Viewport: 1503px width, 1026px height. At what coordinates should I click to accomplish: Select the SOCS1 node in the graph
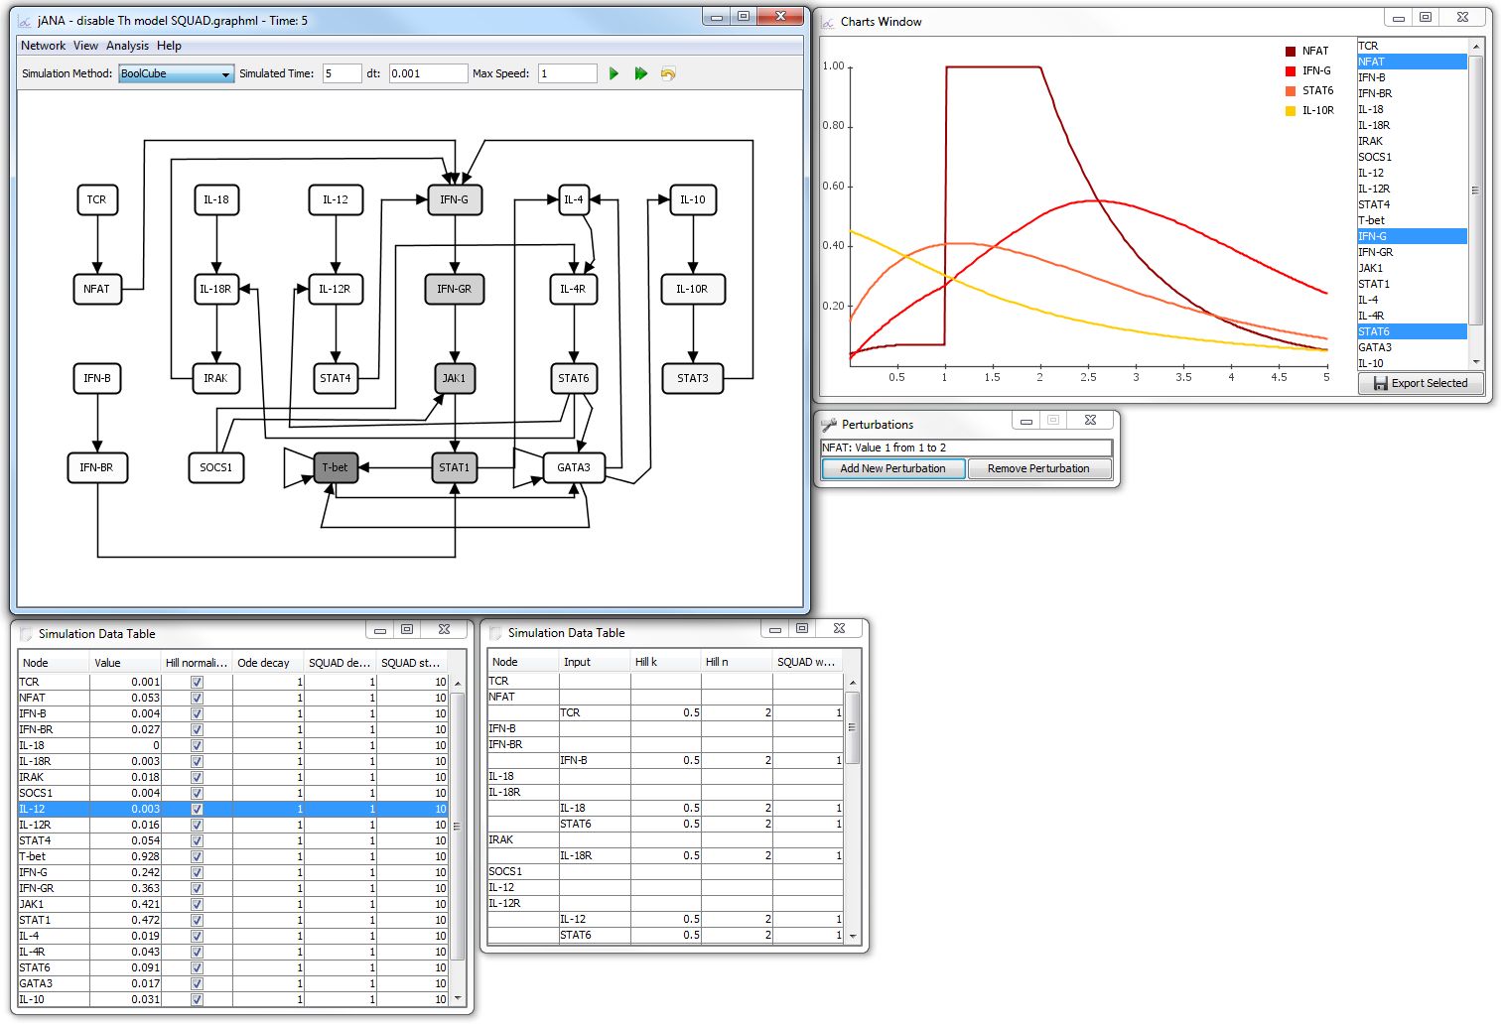[x=215, y=467]
